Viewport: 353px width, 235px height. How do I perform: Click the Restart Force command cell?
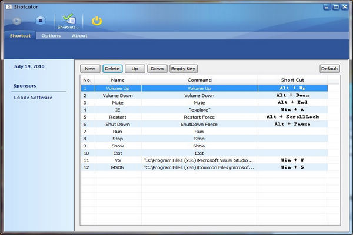[199, 117]
